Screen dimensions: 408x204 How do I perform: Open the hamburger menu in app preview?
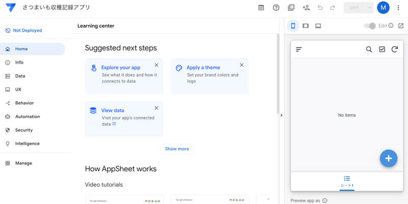299,49
